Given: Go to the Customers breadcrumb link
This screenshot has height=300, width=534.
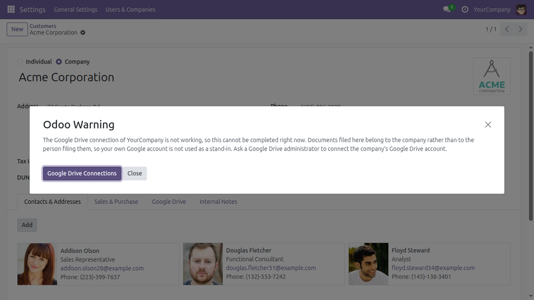Looking at the screenshot, I should click(43, 26).
